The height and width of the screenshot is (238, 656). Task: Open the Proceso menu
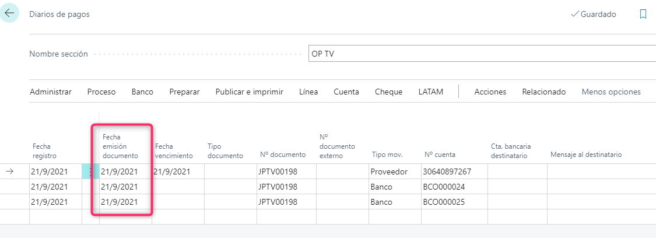click(101, 92)
